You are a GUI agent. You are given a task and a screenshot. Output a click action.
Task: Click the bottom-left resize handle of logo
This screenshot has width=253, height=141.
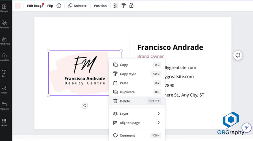[x=49, y=95]
